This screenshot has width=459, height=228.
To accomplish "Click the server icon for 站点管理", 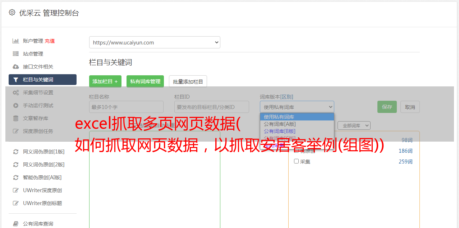I will tap(16, 54).
